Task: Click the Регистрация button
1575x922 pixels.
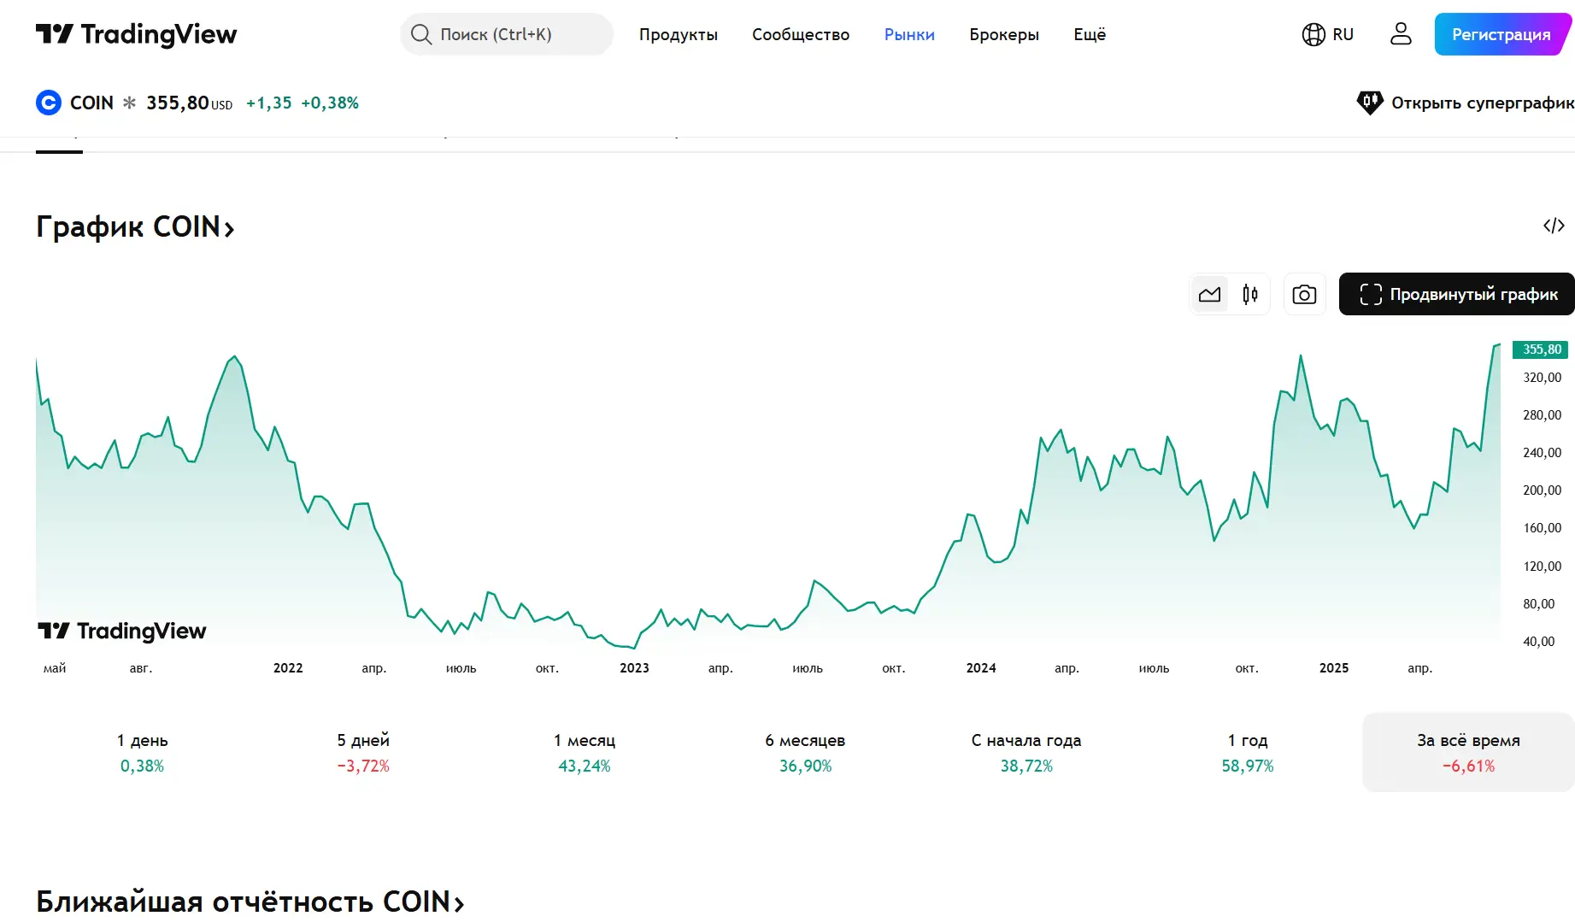Action: point(1501,34)
